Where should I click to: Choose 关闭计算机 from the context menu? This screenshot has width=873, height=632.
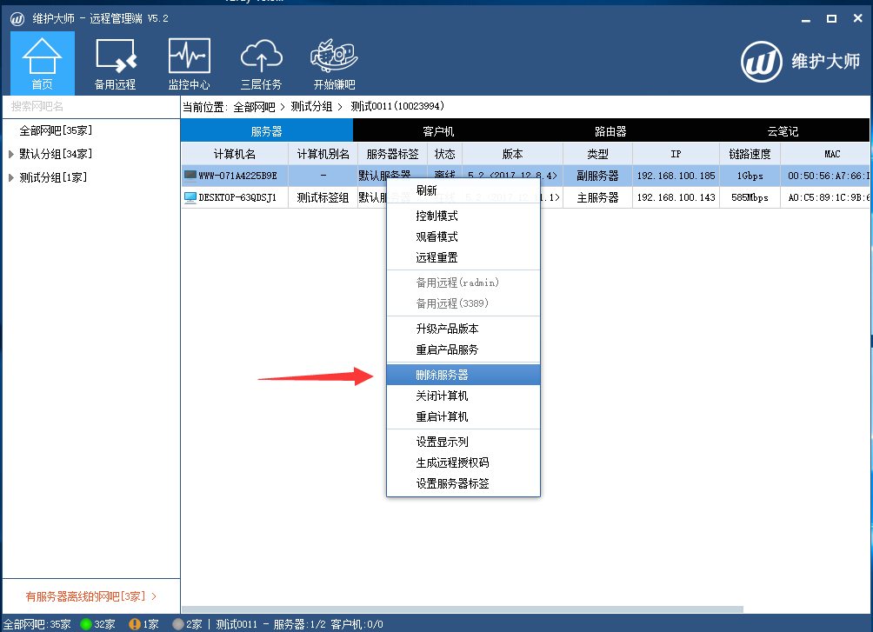coord(463,396)
